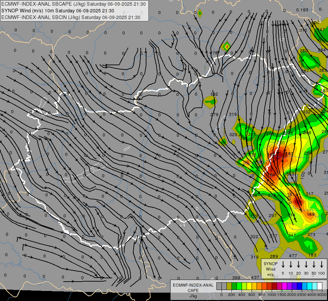Click the 329 value on the map
This screenshot has width=328, height=301.
[233, 135]
